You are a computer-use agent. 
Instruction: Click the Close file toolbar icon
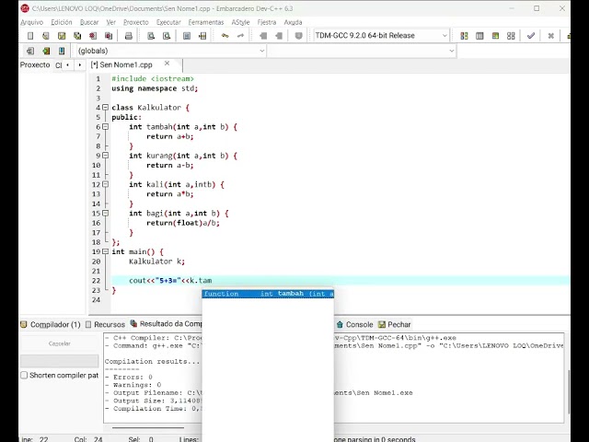click(x=93, y=36)
